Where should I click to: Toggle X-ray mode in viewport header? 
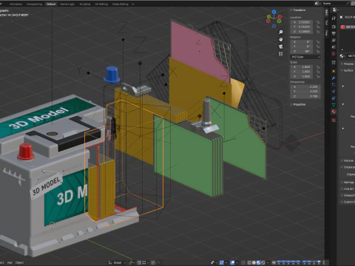coord(243,262)
